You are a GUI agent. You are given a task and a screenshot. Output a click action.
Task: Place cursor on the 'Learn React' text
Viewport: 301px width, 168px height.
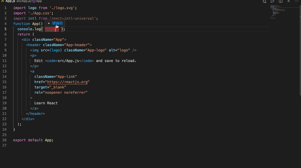click(46, 103)
